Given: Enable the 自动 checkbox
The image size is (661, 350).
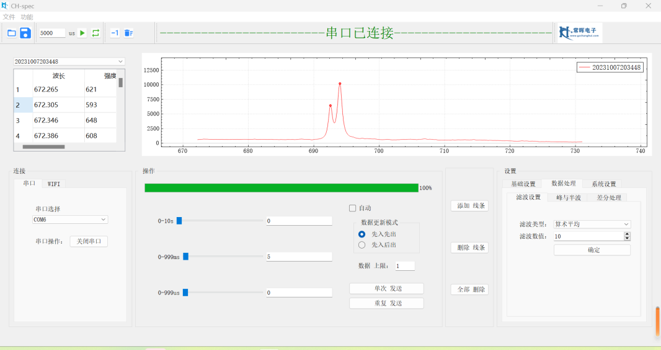Looking at the screenshot, I should click(x=352, y=208).
